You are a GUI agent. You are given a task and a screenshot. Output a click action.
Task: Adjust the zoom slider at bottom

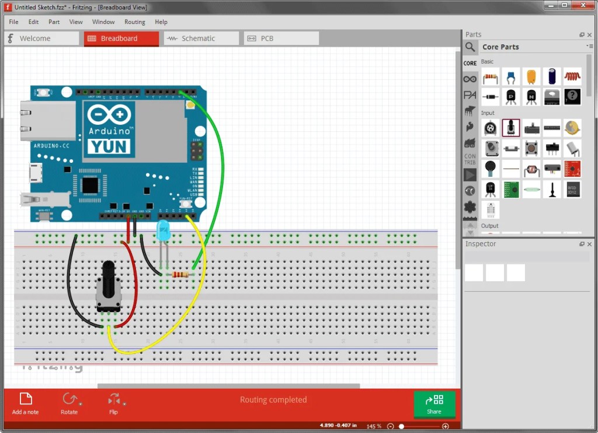pos(402,426)
